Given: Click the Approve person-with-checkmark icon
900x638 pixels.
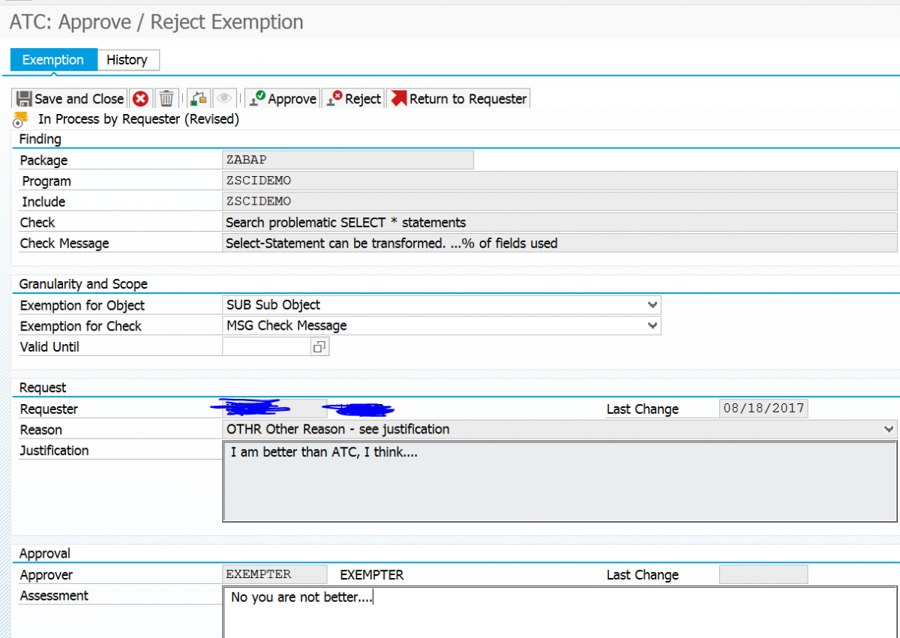Looking at the screenshot, I should point(256,97).
